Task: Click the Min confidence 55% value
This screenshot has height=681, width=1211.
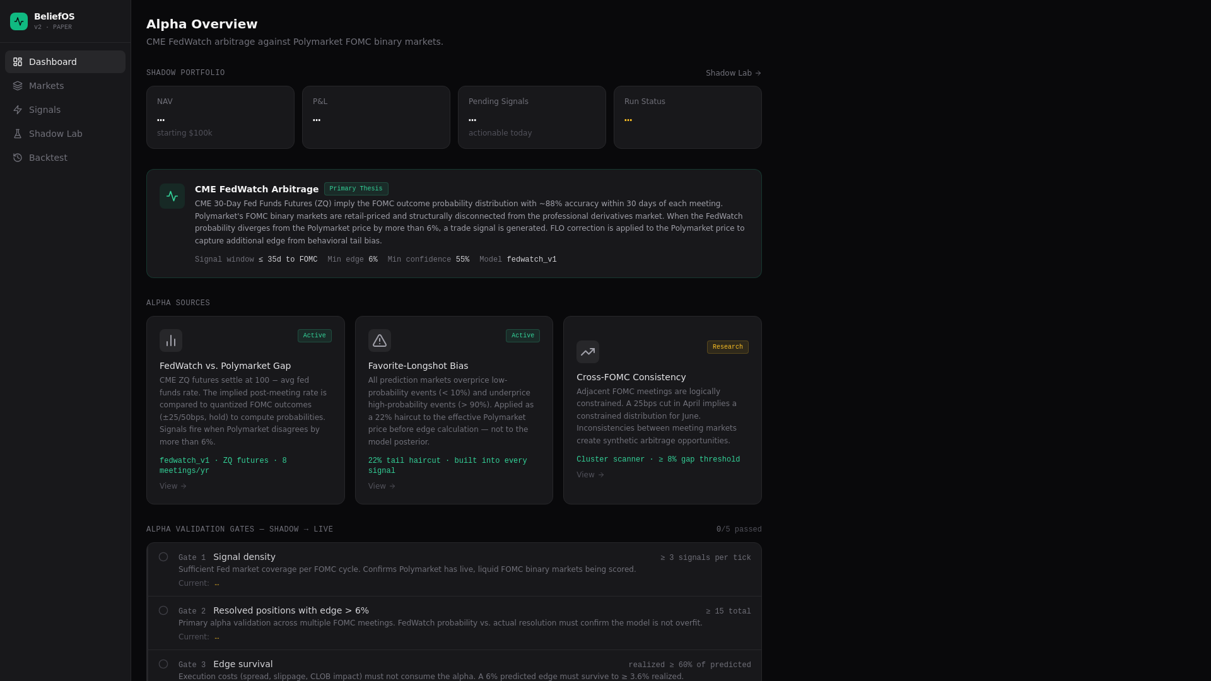Action: pyautogui.click(x=462, y=260)
